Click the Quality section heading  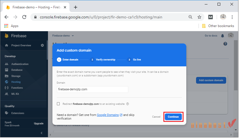click(x=9, y=106)
